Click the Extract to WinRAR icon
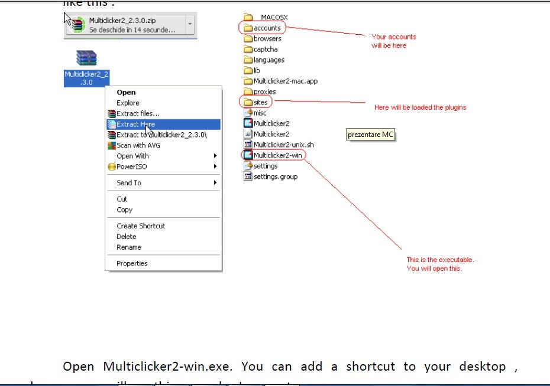Viewport: 550px width, 386px height. tap(112, 135)
